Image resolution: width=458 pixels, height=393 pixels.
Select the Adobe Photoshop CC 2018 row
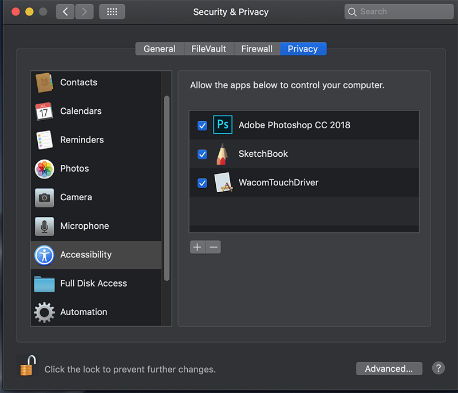[304, 125]
